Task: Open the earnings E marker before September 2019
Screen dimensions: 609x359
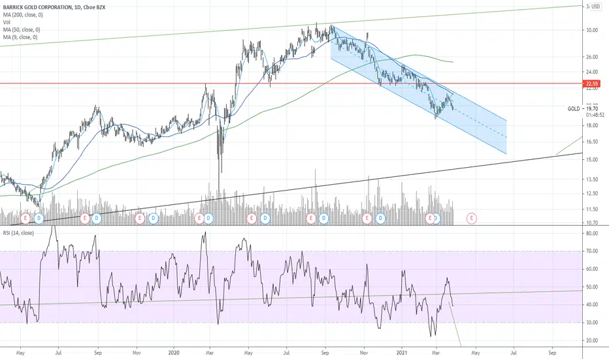Action: tap(85, 219)
